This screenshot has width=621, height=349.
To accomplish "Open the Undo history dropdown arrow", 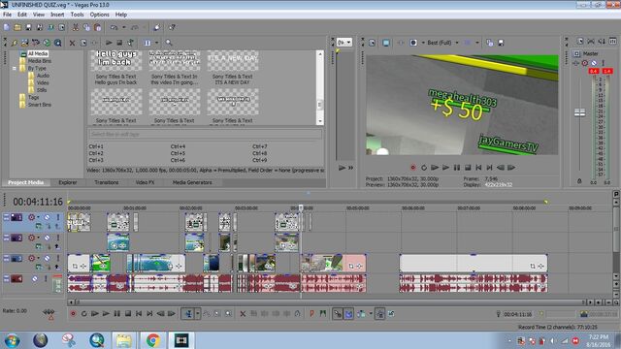I will (x=124, y=27).
